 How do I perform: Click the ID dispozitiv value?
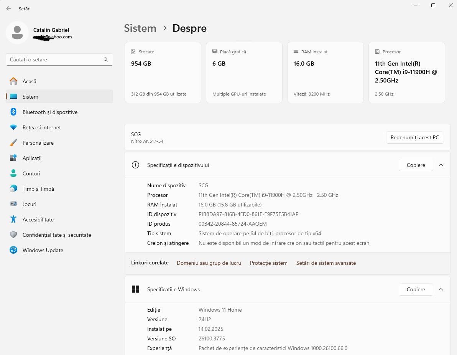point(248,214)
